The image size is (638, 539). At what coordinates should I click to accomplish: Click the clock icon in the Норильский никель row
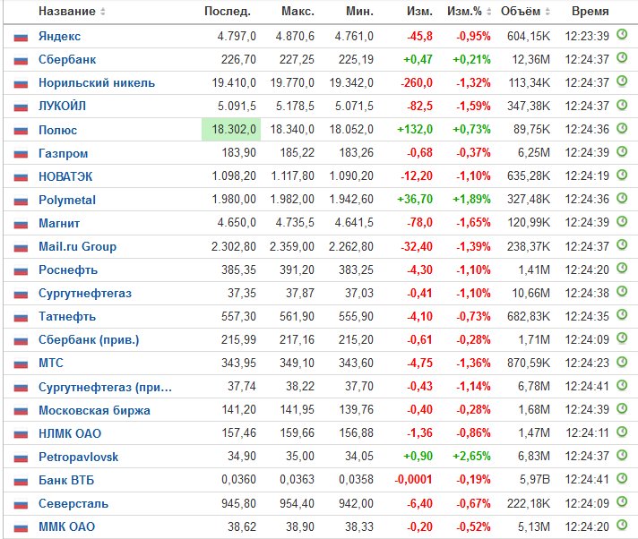(622, 81)
